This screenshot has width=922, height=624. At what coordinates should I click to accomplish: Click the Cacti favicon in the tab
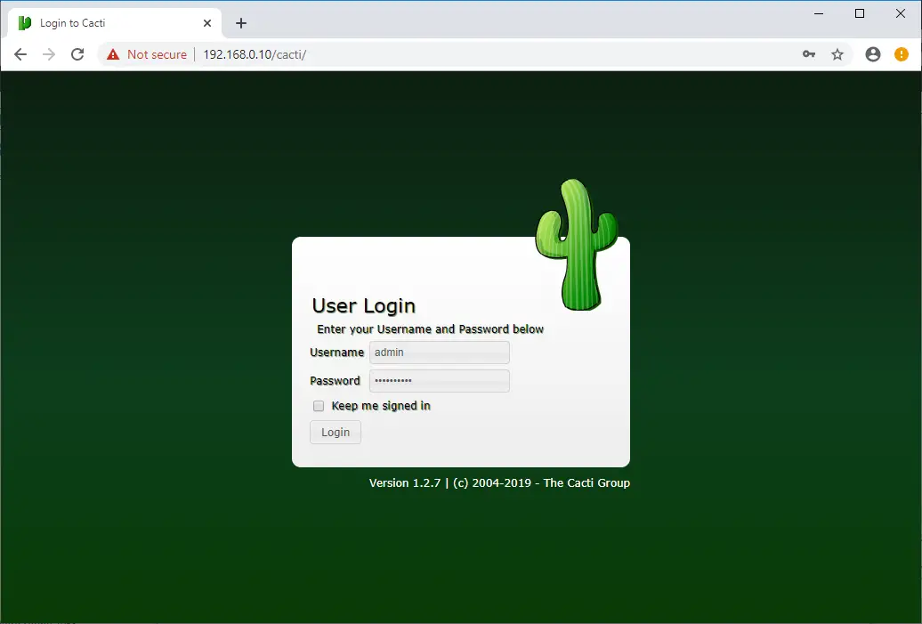click(25, 23)
